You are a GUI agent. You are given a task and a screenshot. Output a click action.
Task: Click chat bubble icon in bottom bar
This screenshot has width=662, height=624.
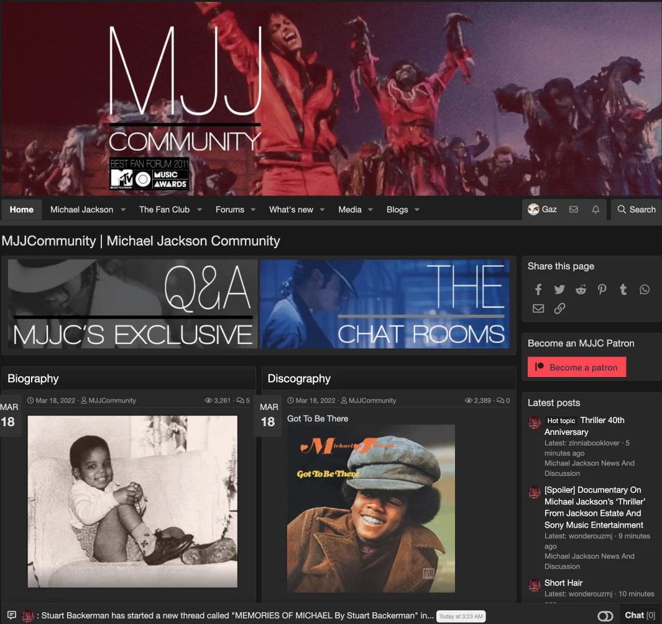pyautogui.click(x=12, y=615)
